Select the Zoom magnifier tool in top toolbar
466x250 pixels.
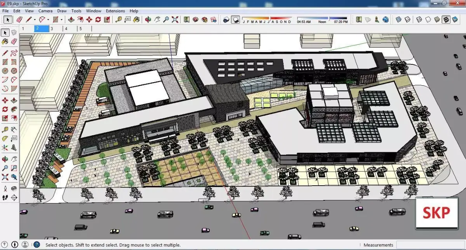pos(166,19)
